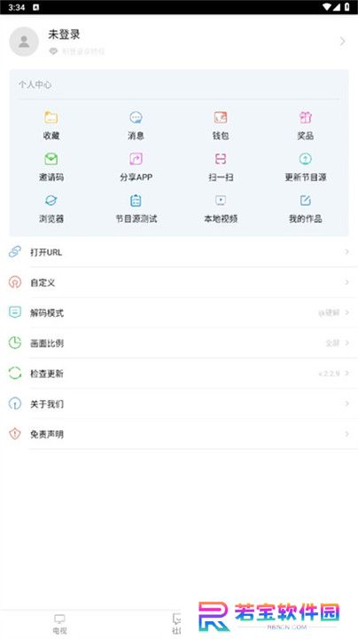
Task: Expand the 解码模式 decode mode setting
Action: point(179,313)
